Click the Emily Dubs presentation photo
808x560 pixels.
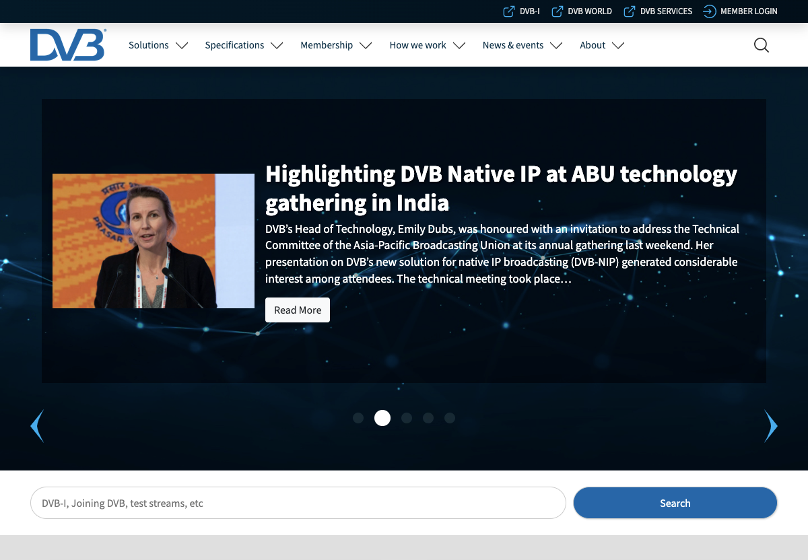coord(153,240)
